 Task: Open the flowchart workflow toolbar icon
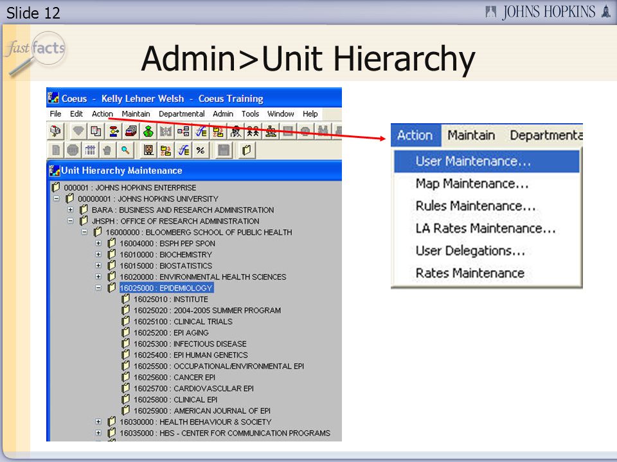(x=114, y=131)
